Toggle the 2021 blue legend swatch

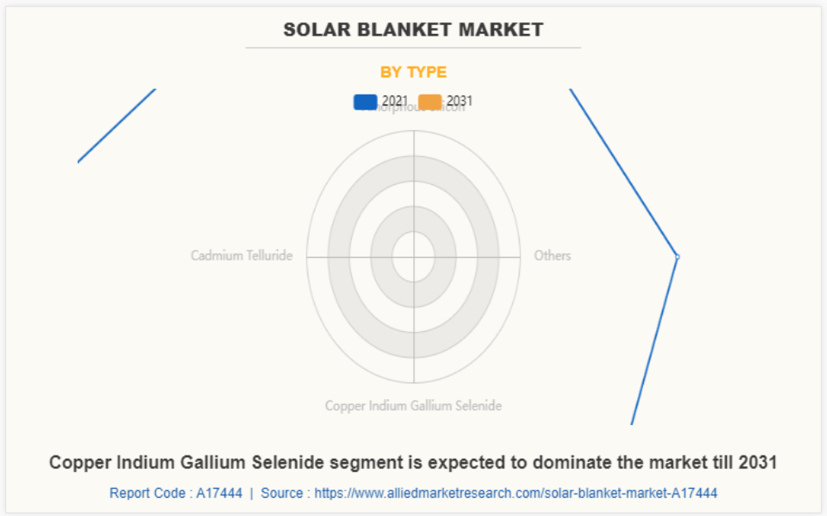tap(365, 102)
